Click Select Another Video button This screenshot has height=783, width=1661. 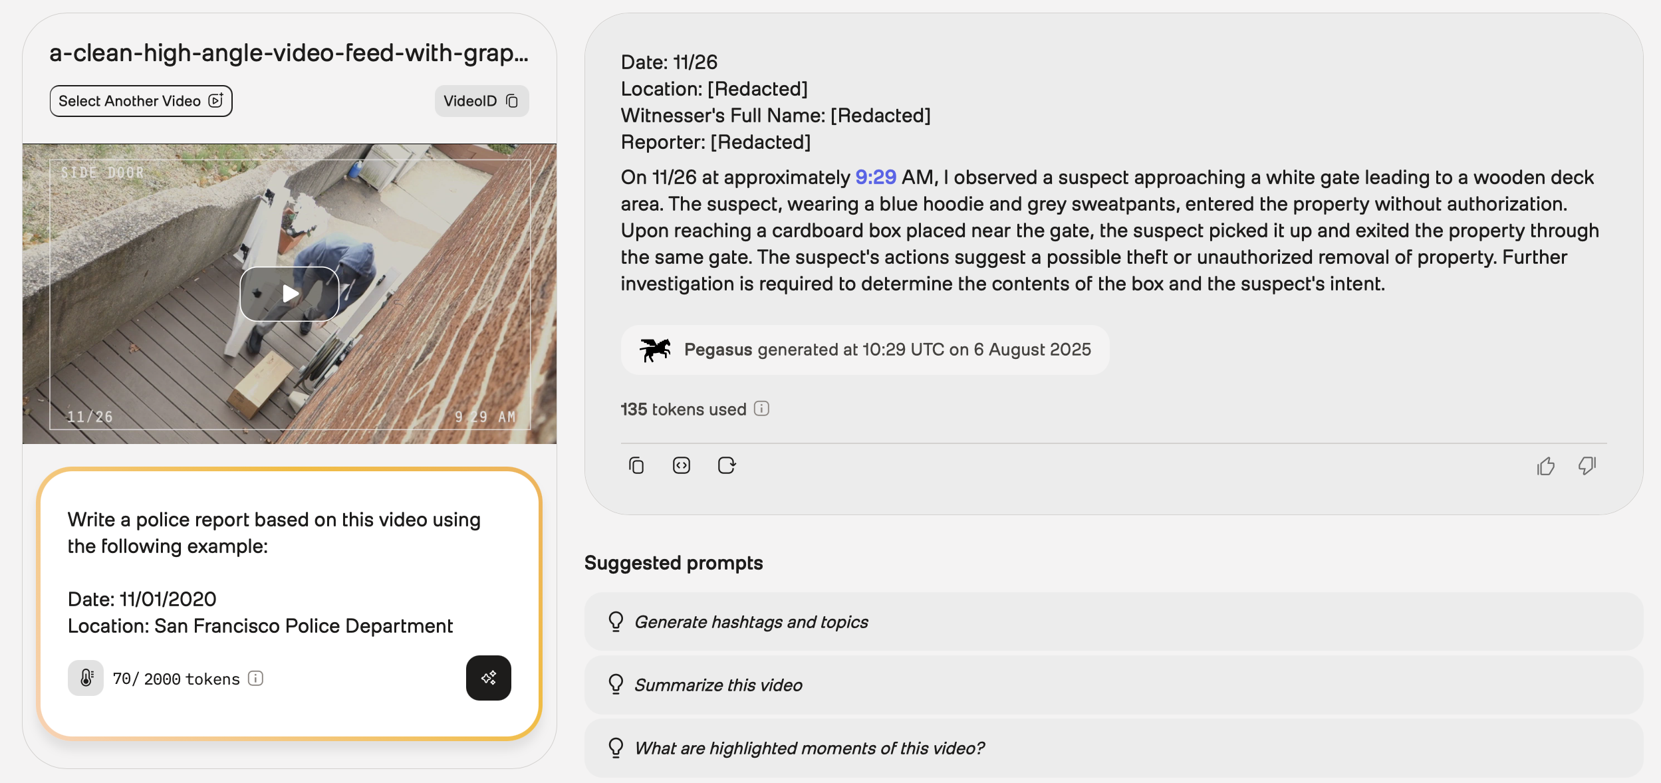point(141,101)
